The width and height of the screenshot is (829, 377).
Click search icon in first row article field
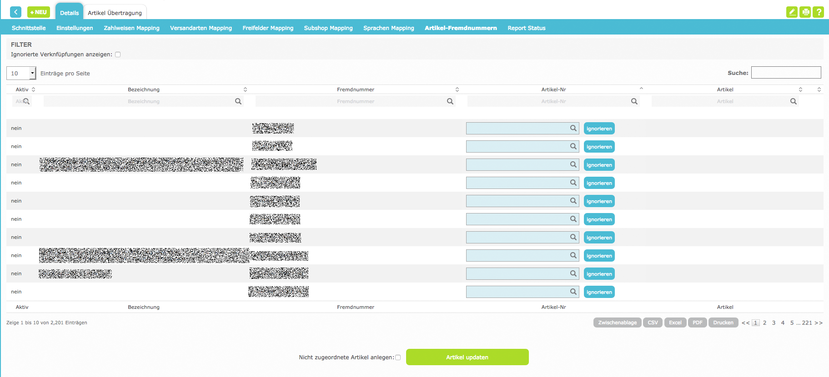pos(573,128)
